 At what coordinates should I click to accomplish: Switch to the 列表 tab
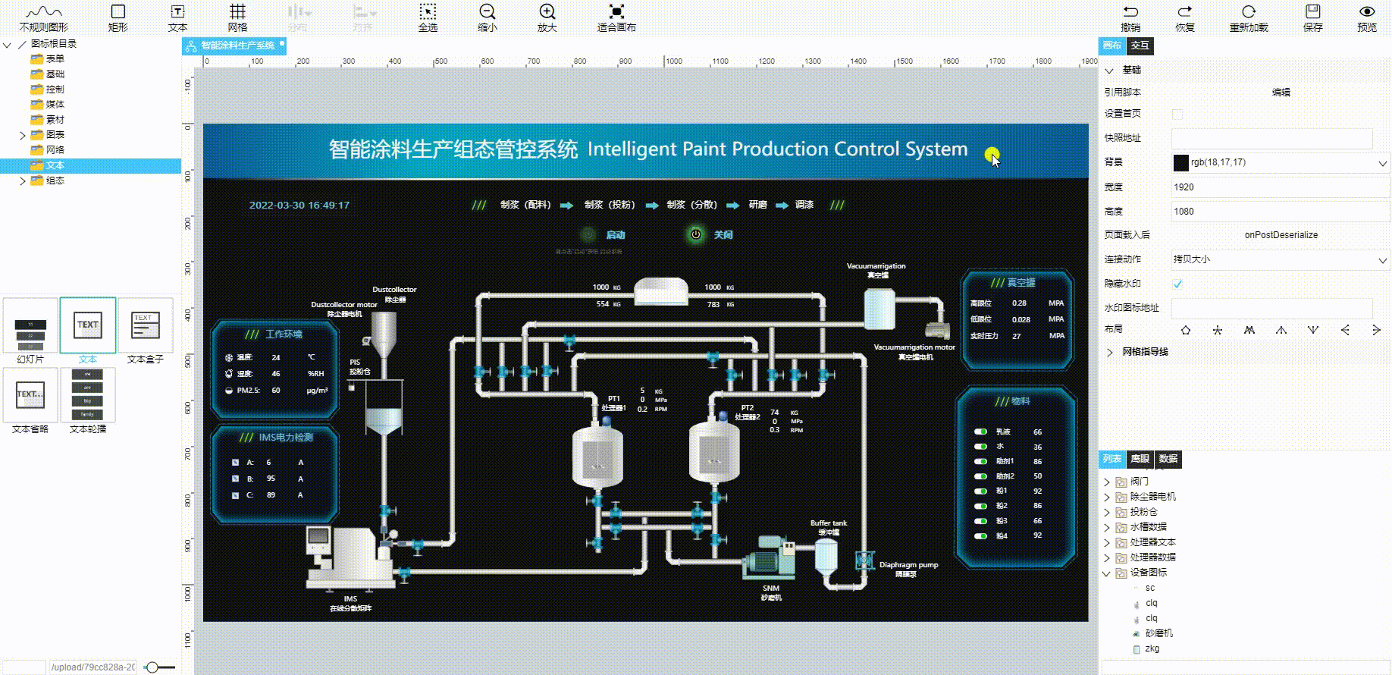[x=1112, y=459]
